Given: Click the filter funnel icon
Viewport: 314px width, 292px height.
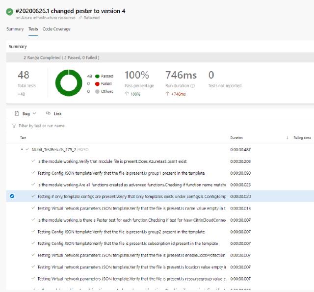Looking at the screenshot, I should [x=14, y=126].
